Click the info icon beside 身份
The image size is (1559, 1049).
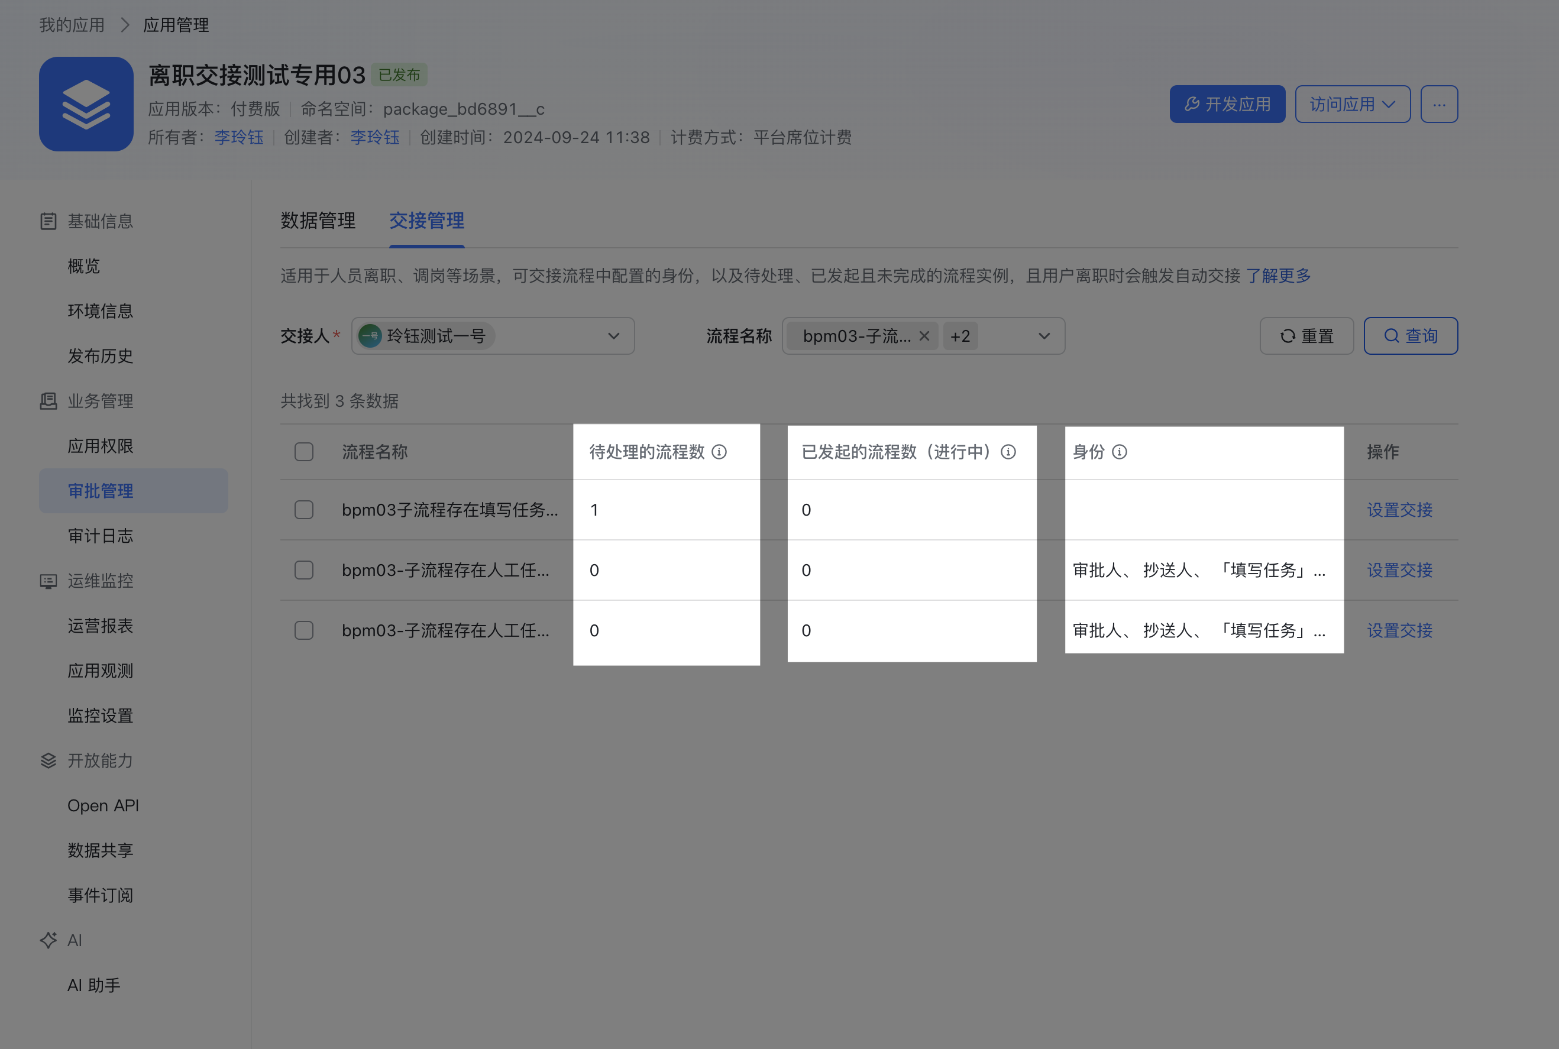(1120, 452)
